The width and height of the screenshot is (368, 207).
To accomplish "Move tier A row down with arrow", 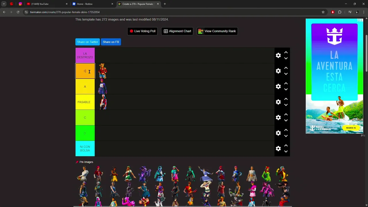I will (x=286, y=89).
